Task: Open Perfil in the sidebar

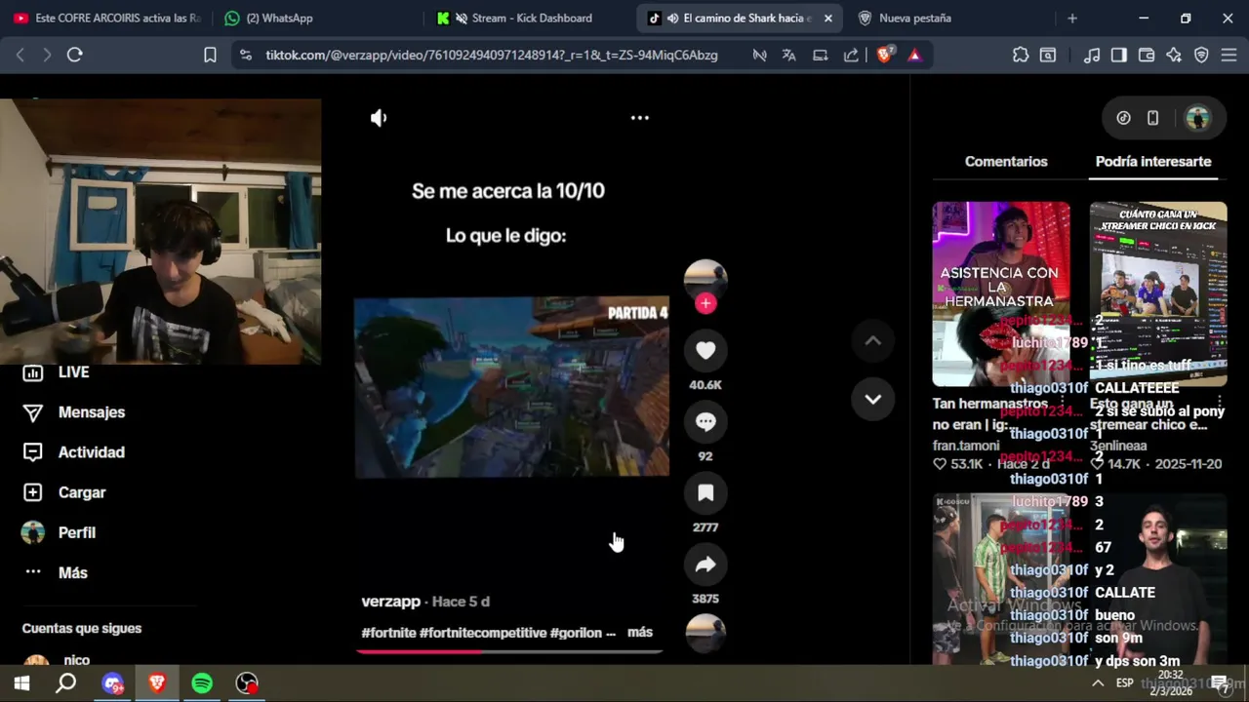Action: tap(77, 532)
